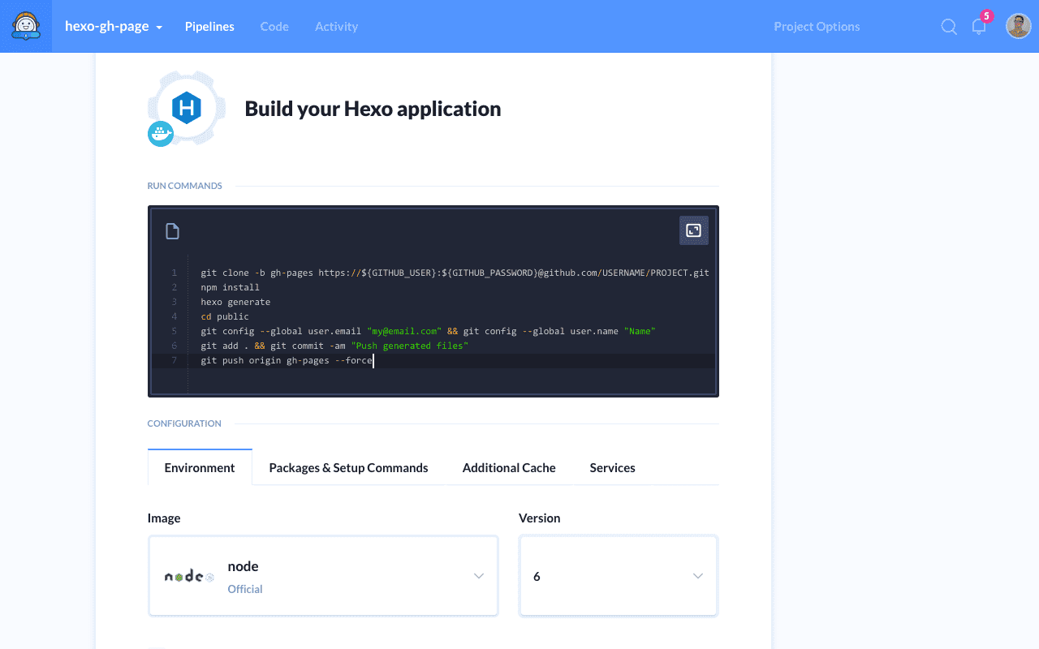Click line number 7 in the gutter

(x=174, y=360)
